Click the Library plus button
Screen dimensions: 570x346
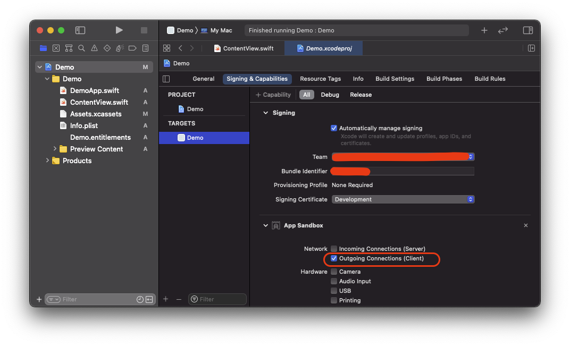coord(484,30)
